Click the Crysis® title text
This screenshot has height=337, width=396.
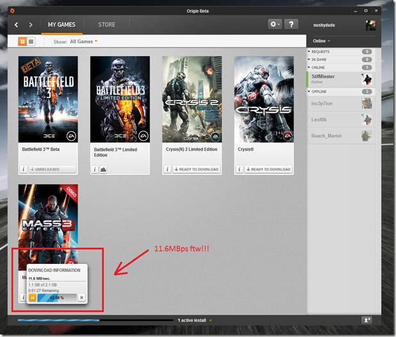coord(245,149)
